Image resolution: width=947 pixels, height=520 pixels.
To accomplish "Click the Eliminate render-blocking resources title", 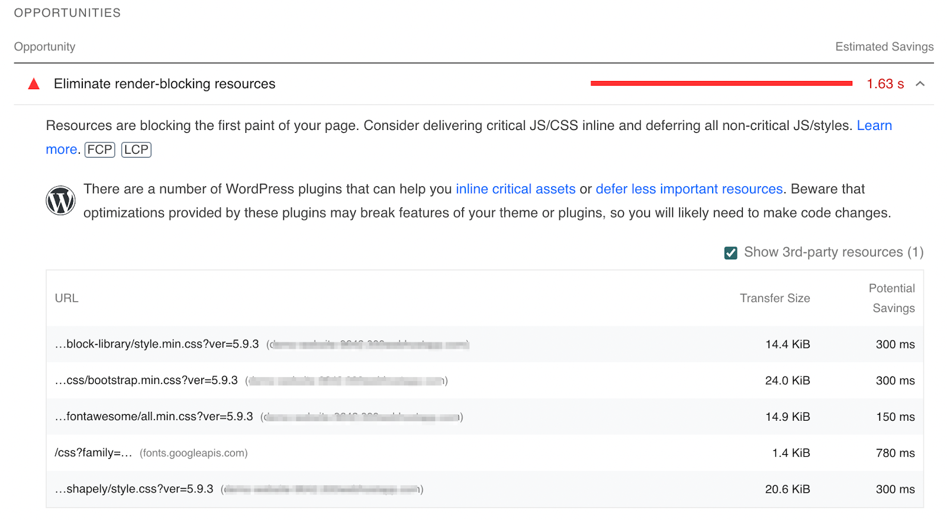I will point(165,84).
